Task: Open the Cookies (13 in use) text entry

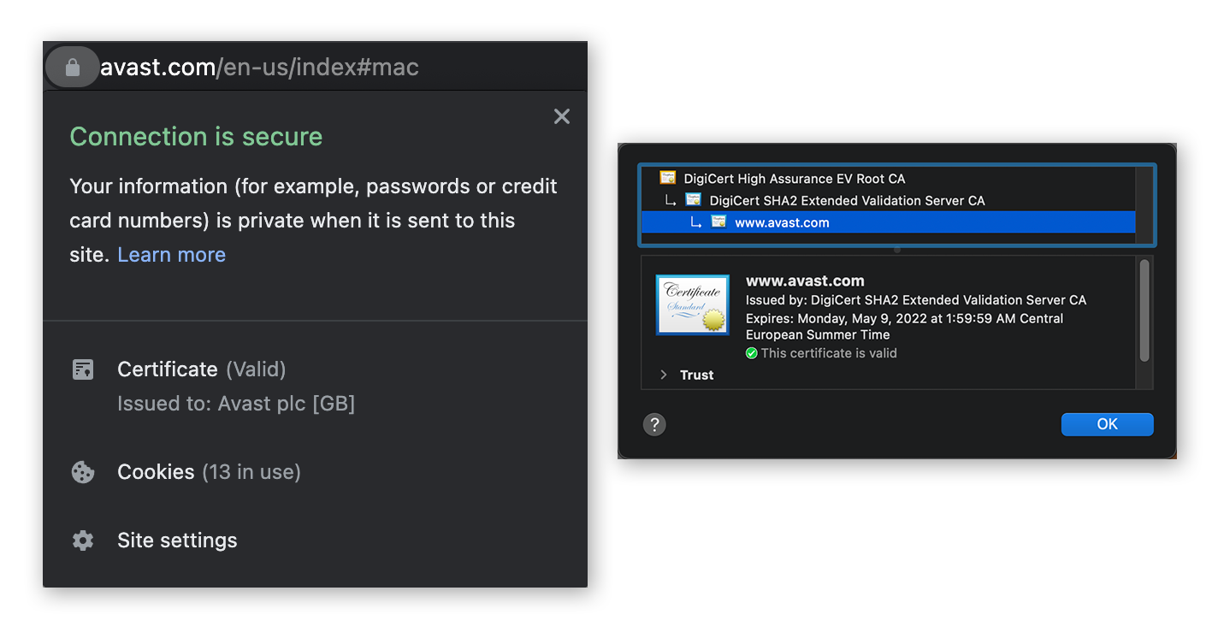Action: click(209, 472)
